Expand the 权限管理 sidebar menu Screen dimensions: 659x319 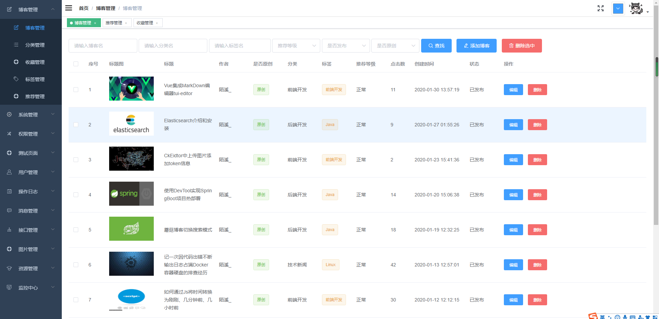pos(31,134)
